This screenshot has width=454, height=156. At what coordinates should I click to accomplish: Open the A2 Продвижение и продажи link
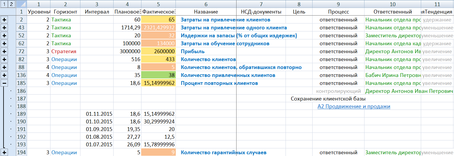tap(354, 106)
